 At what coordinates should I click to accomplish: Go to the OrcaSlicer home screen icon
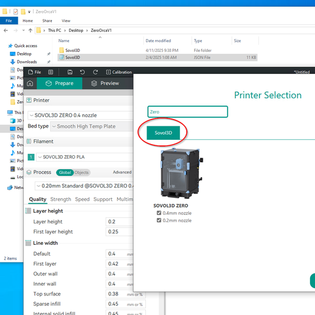pyautogui.click(x=30, y=83)
